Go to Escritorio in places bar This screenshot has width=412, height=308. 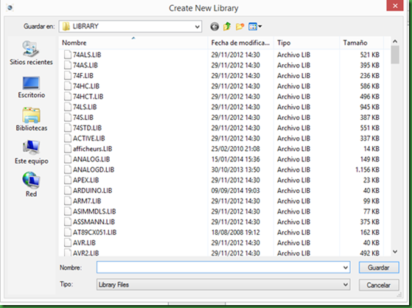pos(31,87)
